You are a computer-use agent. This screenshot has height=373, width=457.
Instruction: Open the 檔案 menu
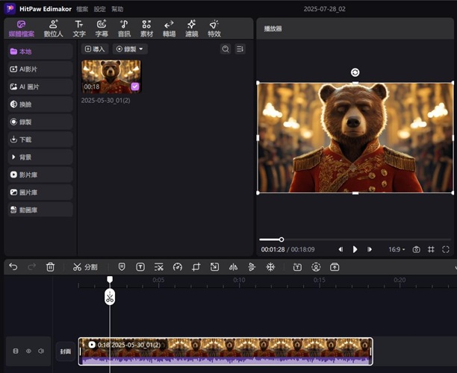click(82, 9)
